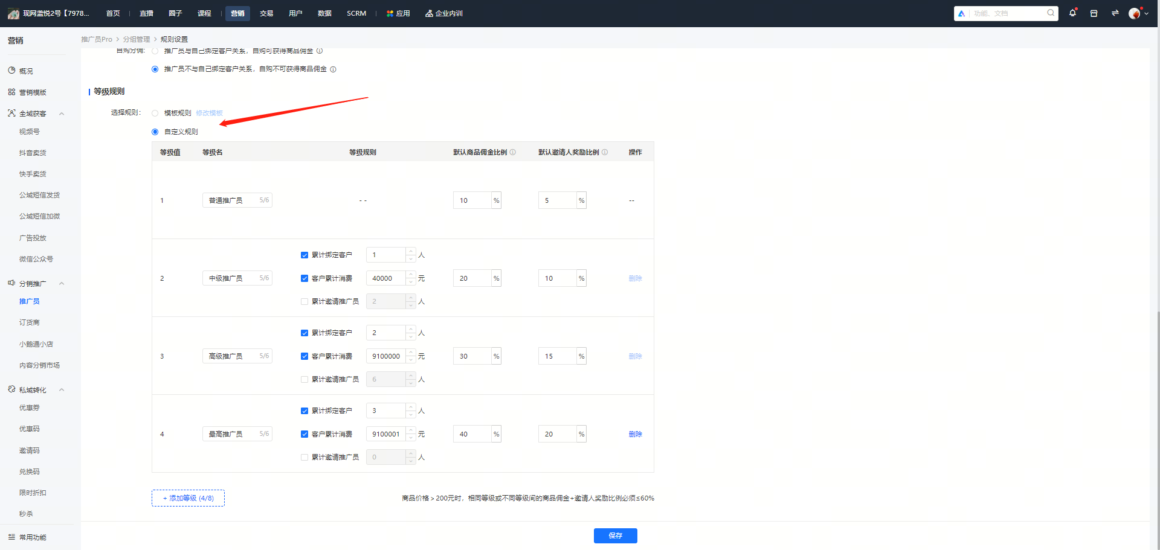Click the AI assistant logo in search box
Viewport: 1160px width, 550px height.
click(x=961, y=13)
